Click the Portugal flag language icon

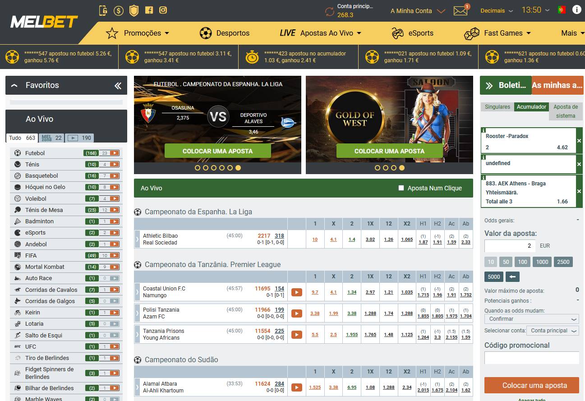pyautogui.click(x=562, y=10)
